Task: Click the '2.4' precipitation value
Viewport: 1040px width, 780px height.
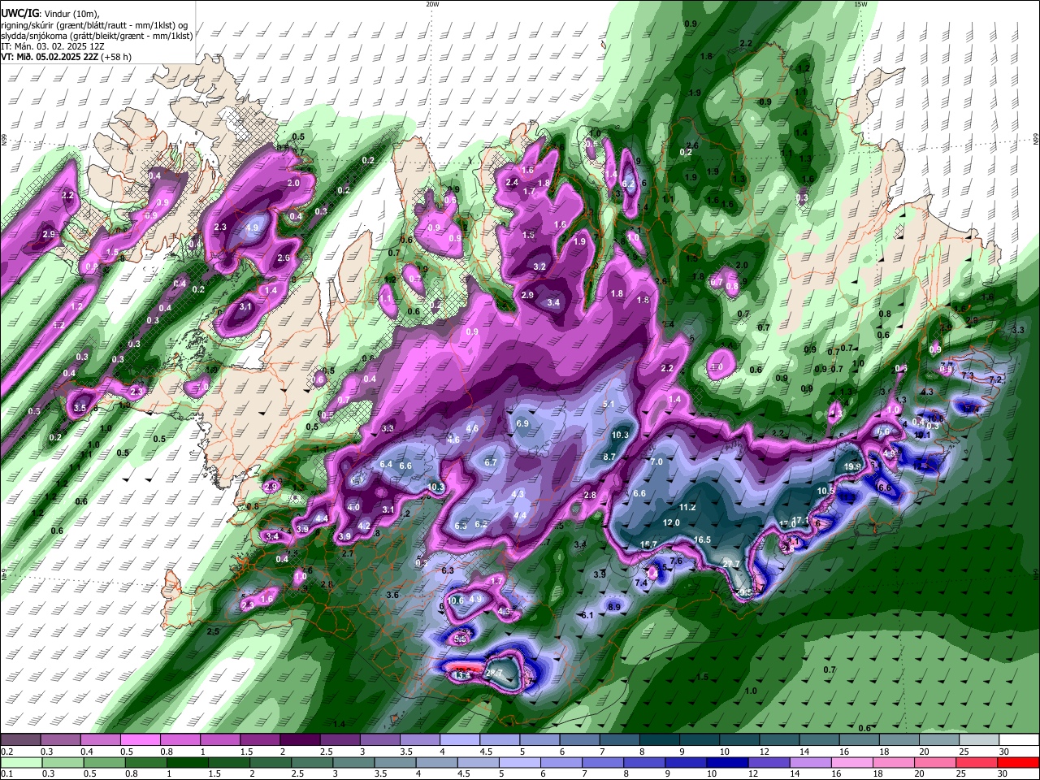Action: click(x=512, y=183)
